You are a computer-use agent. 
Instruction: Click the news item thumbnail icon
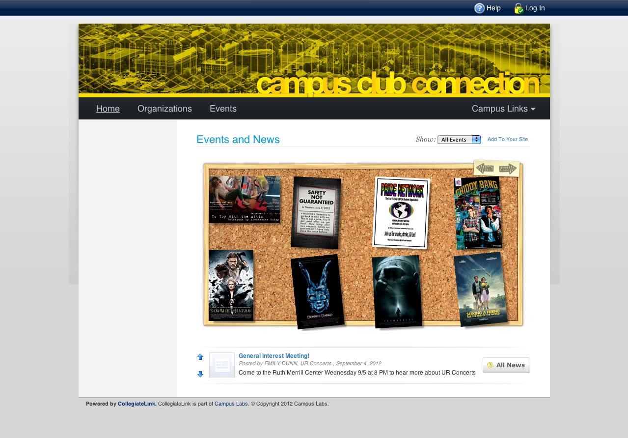tap(222, 365)
